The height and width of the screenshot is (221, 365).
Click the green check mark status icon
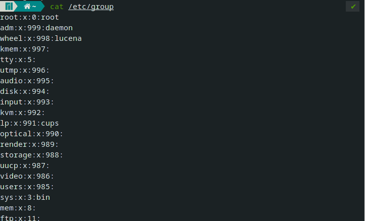353,7
